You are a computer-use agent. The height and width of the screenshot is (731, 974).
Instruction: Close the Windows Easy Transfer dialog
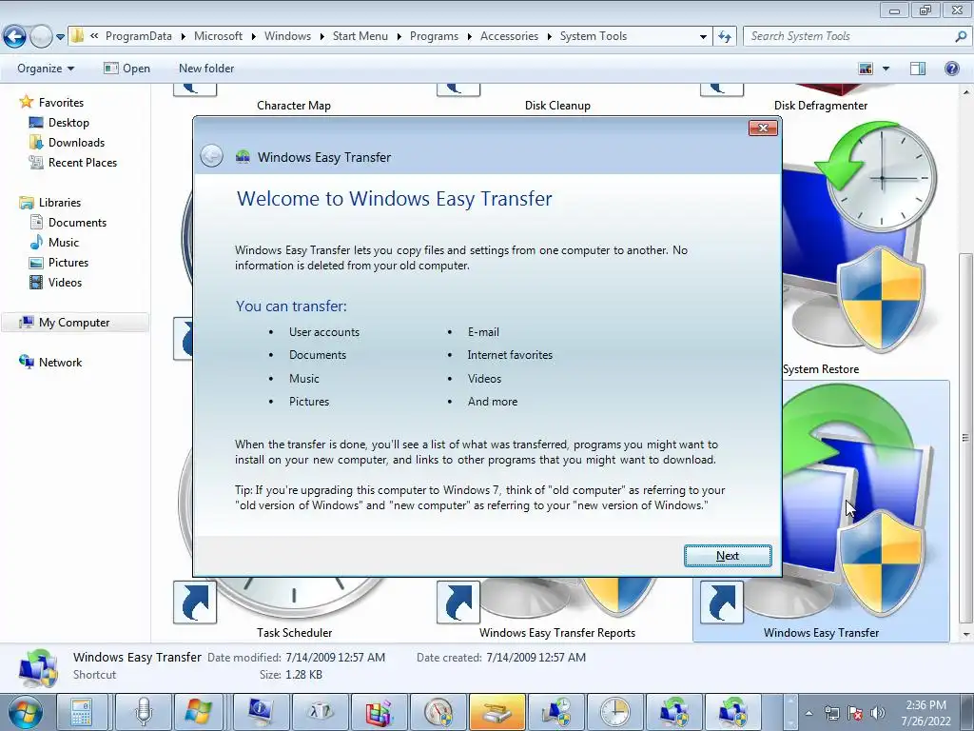(x=763, y=128)
